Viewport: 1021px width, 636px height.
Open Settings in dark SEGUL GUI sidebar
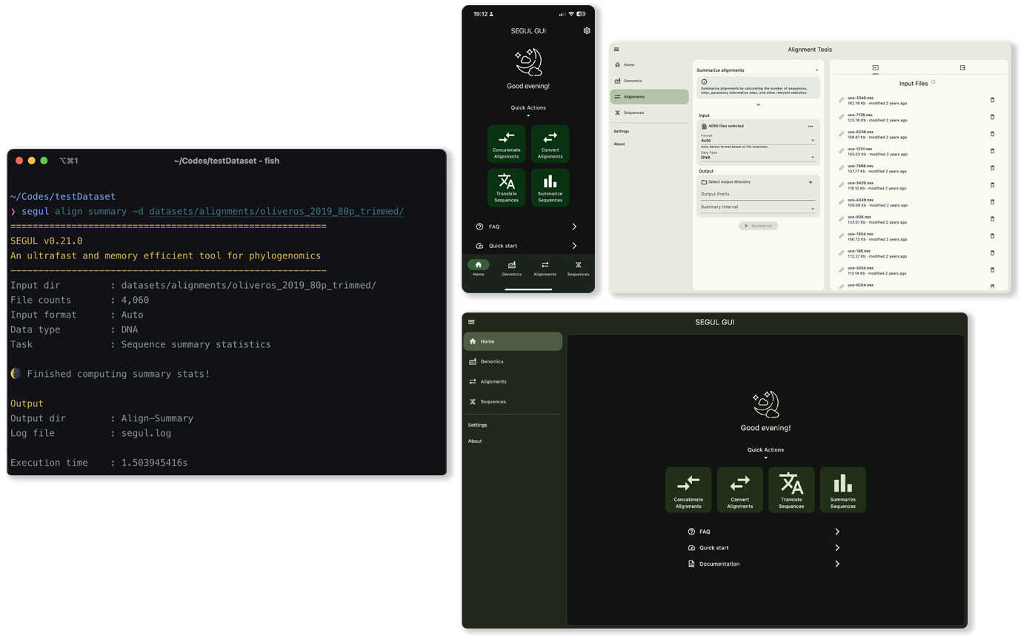(478, 425)
